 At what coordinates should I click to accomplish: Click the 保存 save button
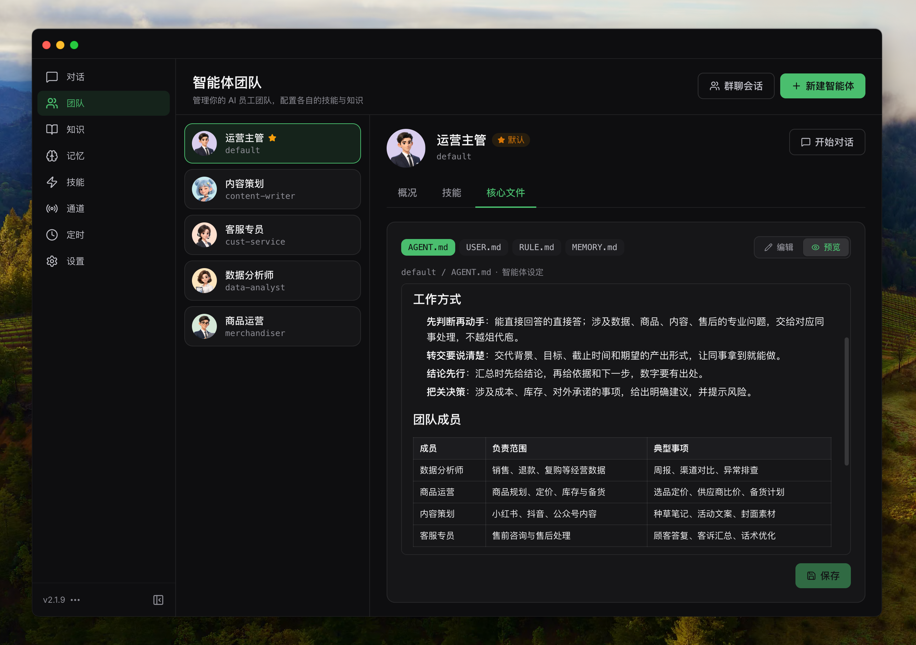click(x=823, y=576)
